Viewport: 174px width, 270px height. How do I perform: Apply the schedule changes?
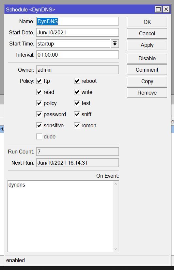point(147,45)
